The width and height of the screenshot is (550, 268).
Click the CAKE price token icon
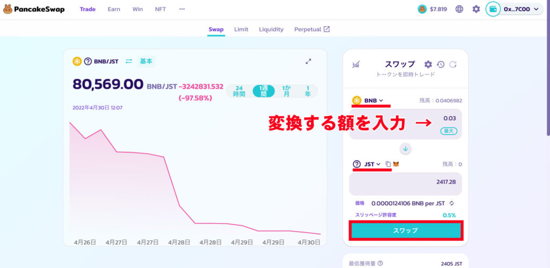pos(422,9)
